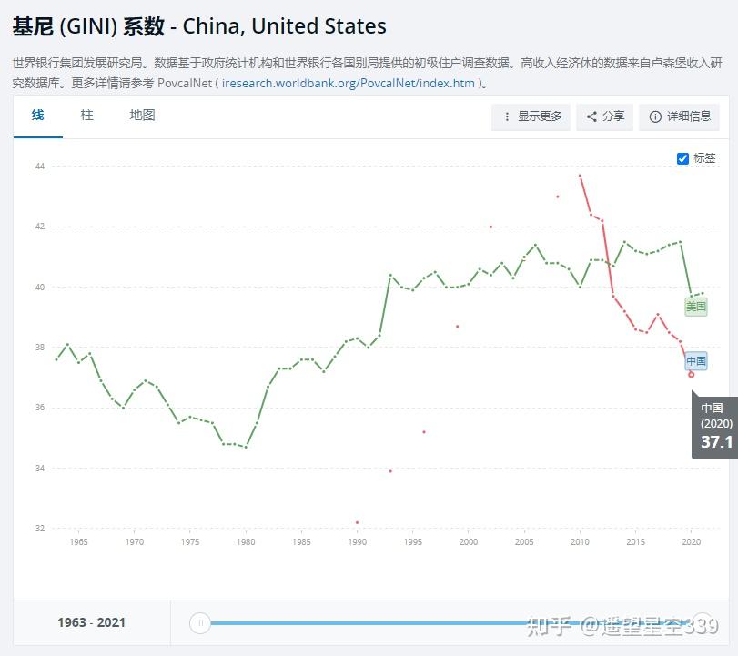Click the 1963 - 2021 year range label

click(91, 622)
